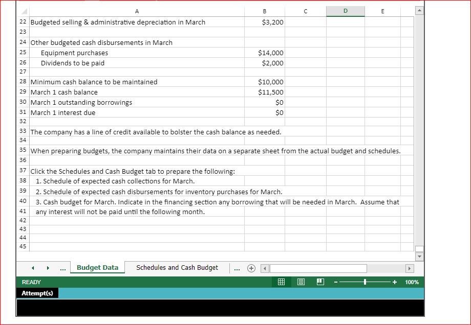
Task: Select column D header
Action: 346,11
